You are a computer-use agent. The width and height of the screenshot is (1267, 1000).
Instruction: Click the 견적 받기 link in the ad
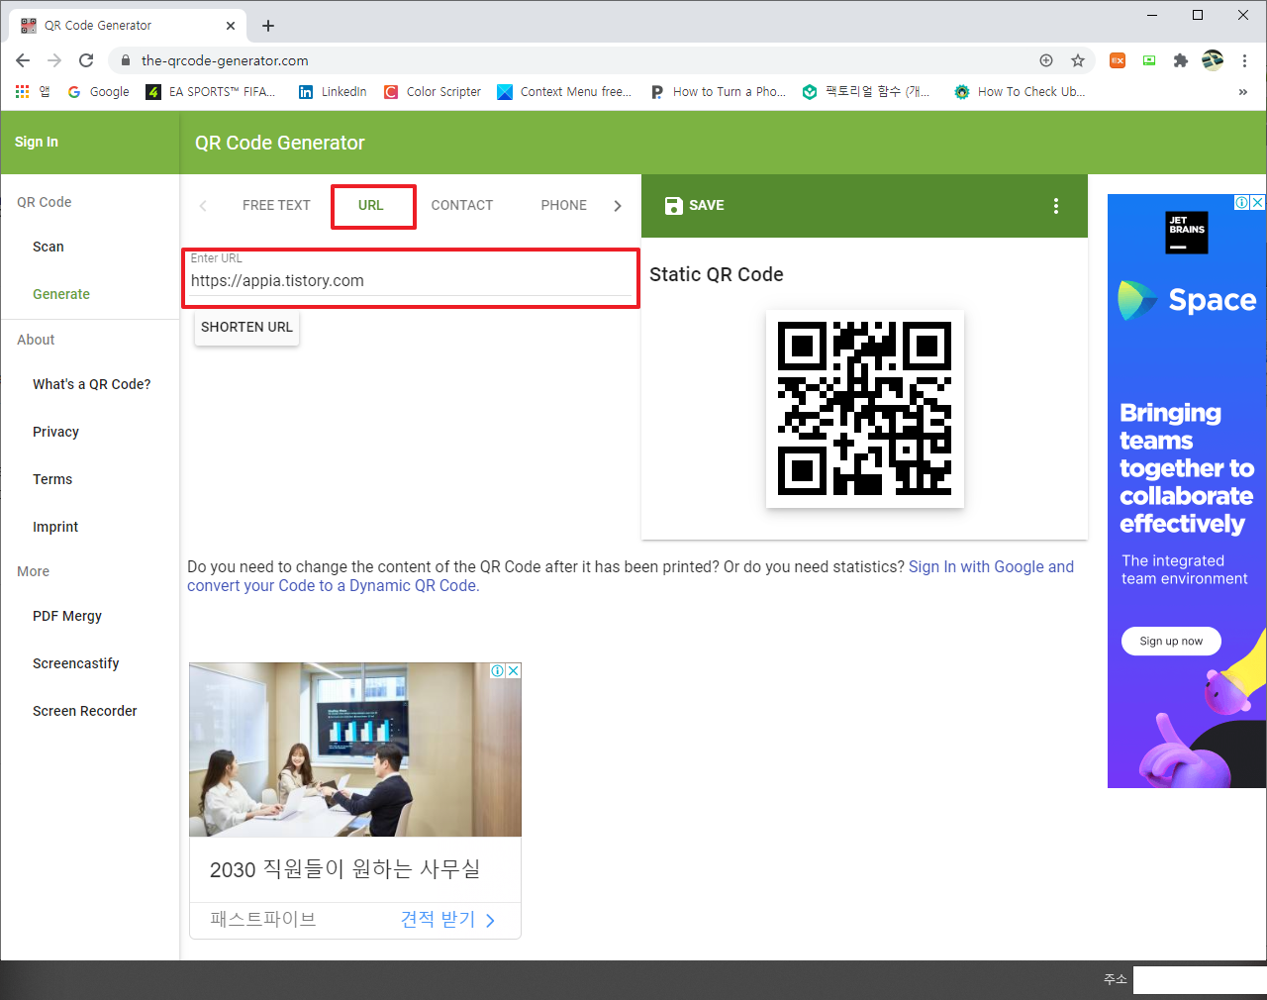pos(447,919)
